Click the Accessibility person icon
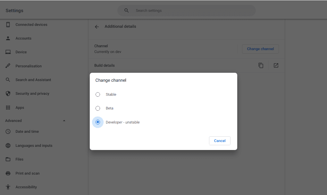This screenshot has width=327, height=195. click(8, 187)
